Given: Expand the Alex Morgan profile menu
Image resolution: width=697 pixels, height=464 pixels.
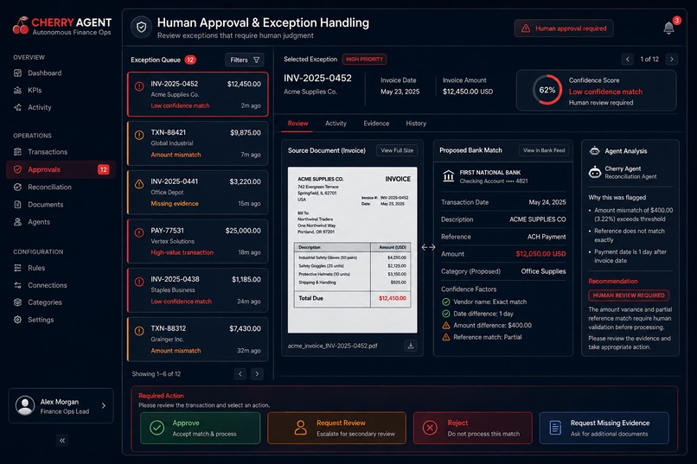Looking at the screenshot, I should [104, 405].
